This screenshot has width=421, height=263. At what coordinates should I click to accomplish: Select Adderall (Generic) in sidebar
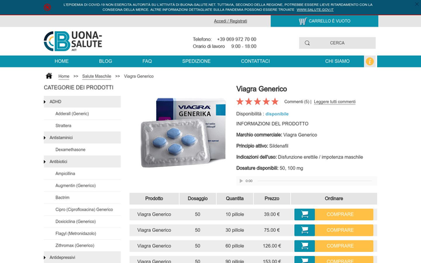(72, 113)
